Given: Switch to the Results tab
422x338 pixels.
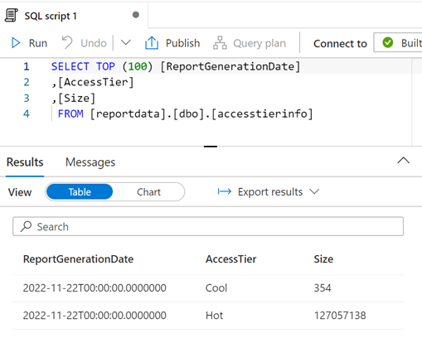Looking at the screenshot, I should click(x=25, y=162).
